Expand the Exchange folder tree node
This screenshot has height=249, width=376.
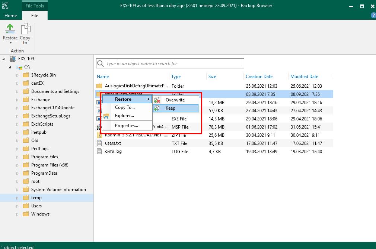[17, 100]
